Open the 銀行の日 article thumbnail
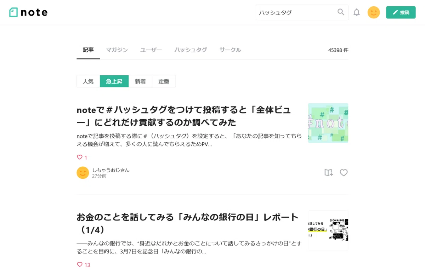This screenshot has height=270, width=425. click(328, 230)
